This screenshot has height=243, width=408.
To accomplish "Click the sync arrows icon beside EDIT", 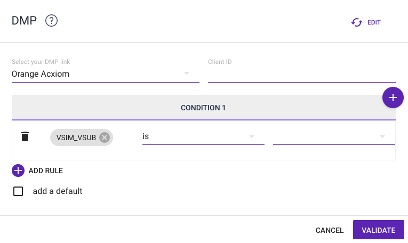I will (357, 22).
